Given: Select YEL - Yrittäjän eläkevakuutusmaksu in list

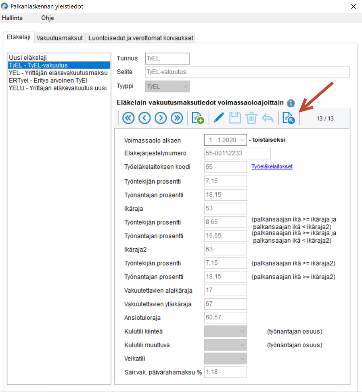Looking at the screenshot, I should 59,73.
